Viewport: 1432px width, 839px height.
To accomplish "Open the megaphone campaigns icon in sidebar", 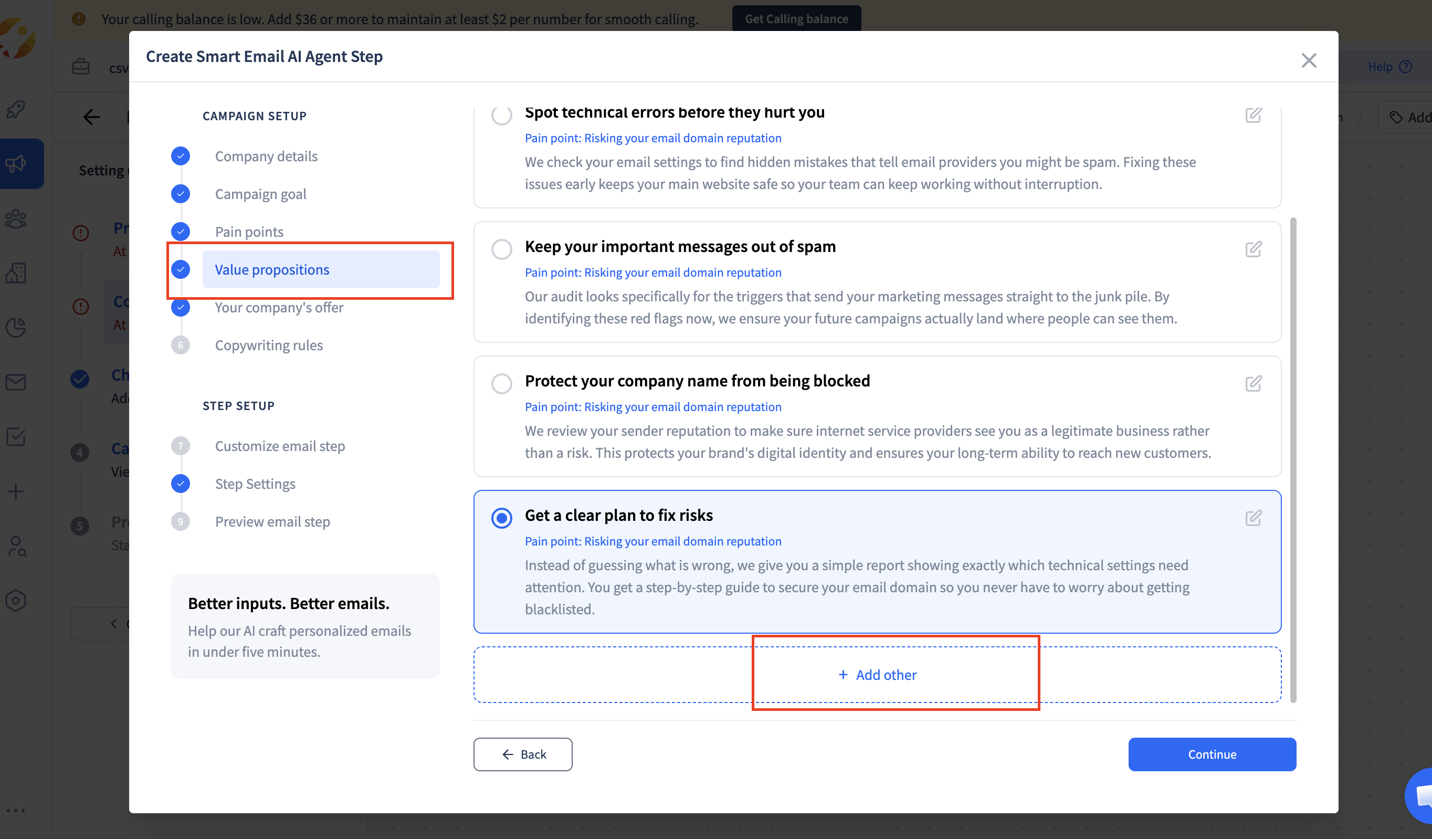I will point(16,164).
